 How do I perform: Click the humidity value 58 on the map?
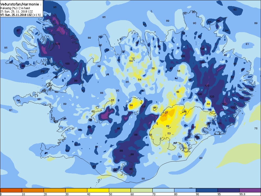pyautogui.click(x=150, y=135)
